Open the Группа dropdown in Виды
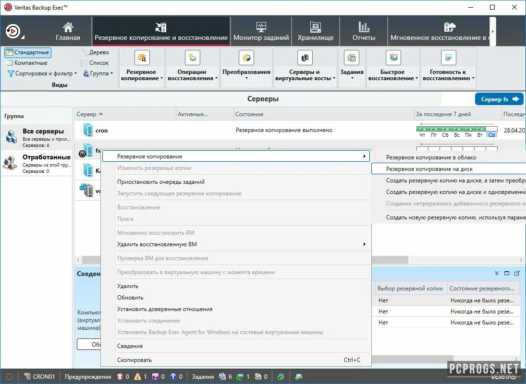 98,73
